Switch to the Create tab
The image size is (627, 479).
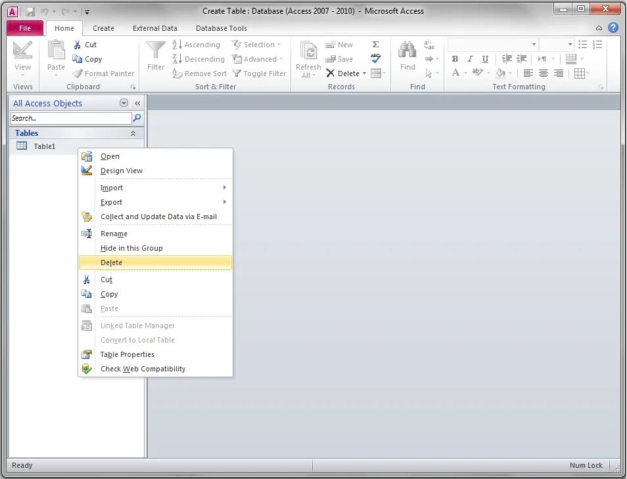point(104,28)
